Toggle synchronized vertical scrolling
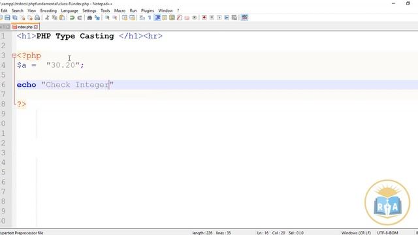This screenshot has width=418, height=235. (125, 18)
